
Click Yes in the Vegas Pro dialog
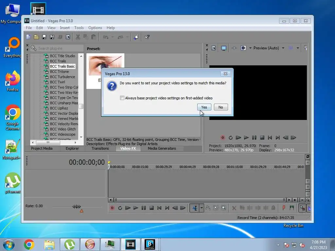(x=204, y=107)
